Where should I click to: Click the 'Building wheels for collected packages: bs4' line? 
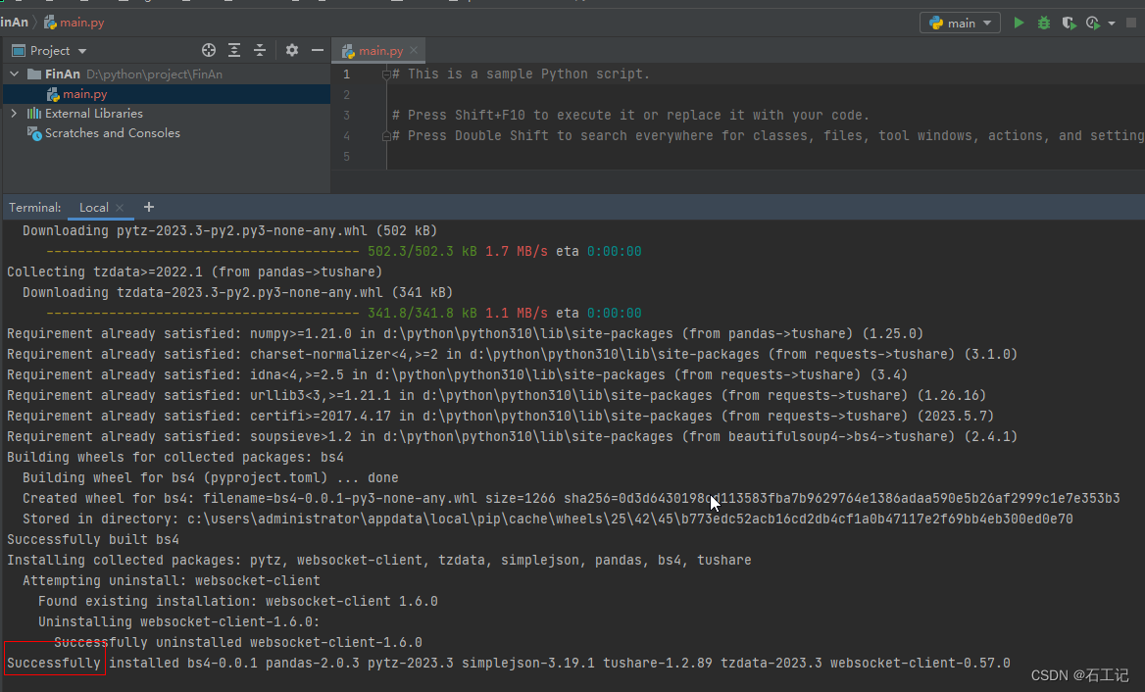click(x=175, y=457)
